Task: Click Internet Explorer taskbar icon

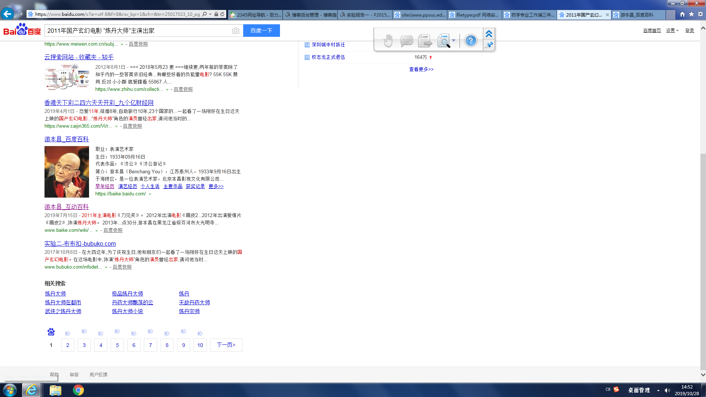Action: tap(31, 390)
